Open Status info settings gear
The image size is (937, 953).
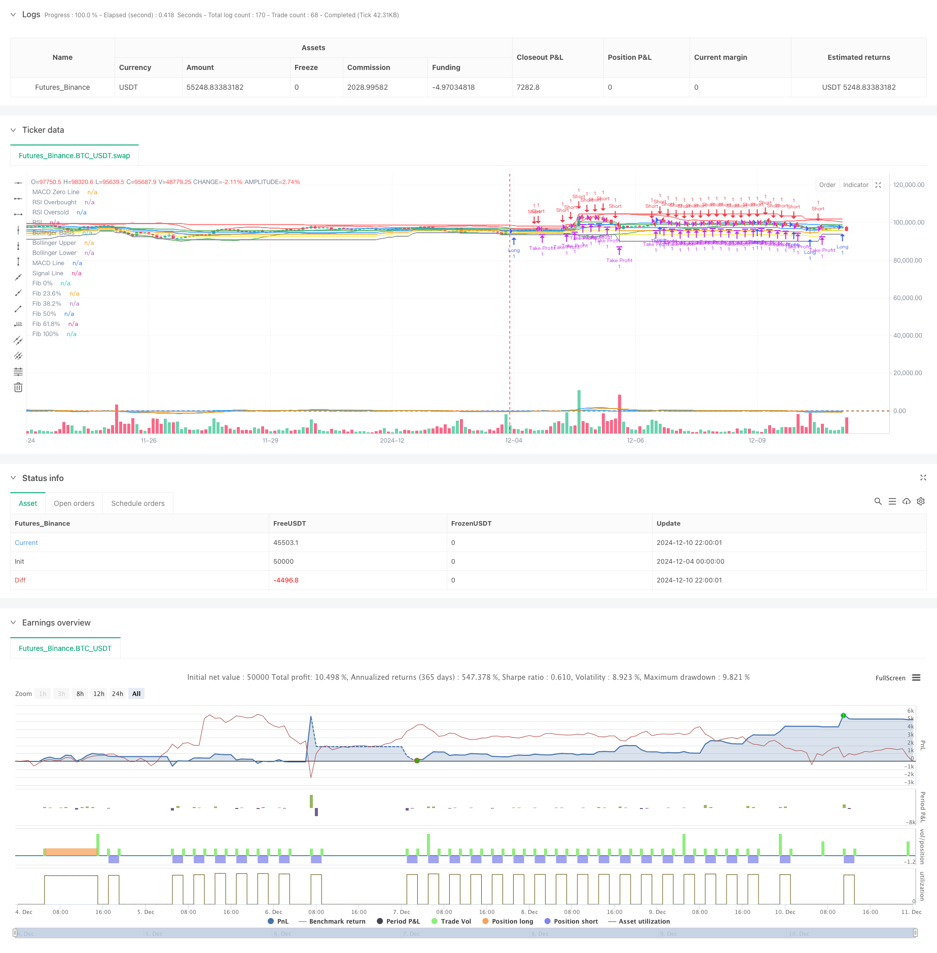[x=921, y=501]
